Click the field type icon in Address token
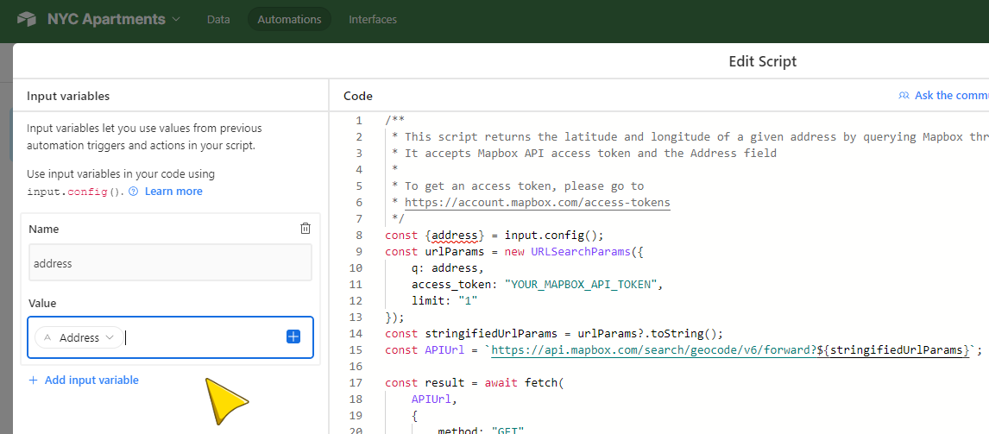 47,337
